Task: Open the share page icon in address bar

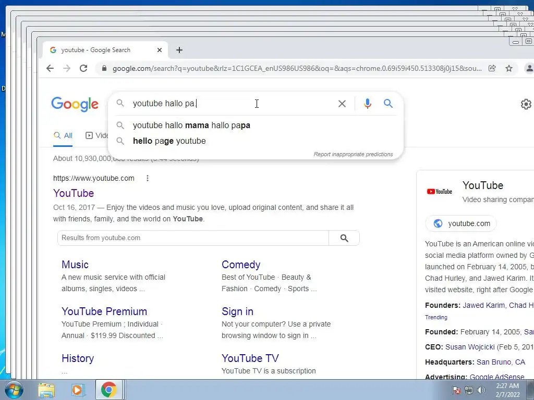Action: coord(492,68)
